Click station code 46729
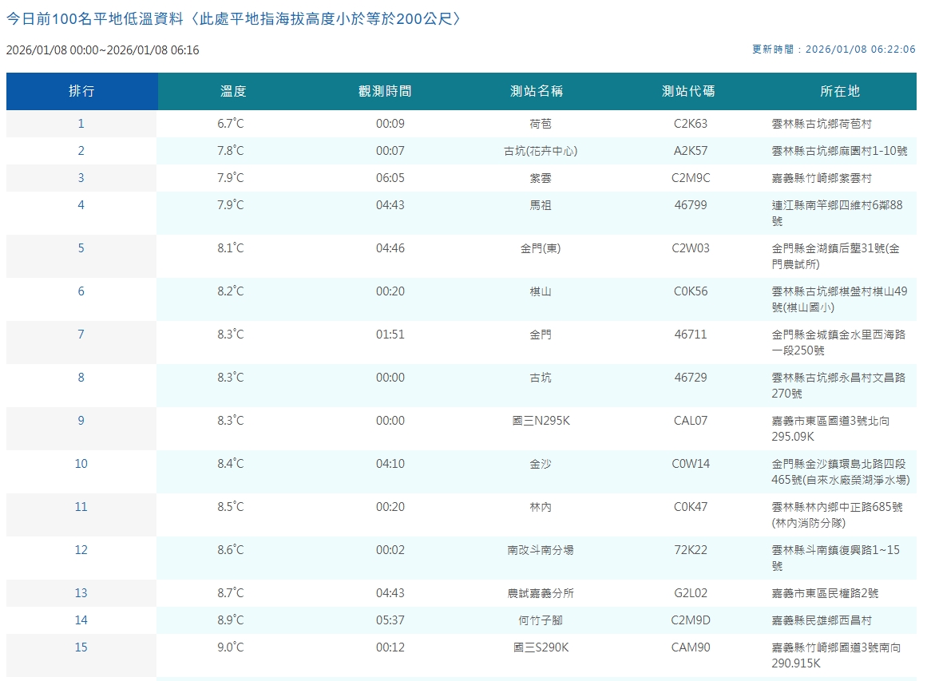This screenshot has width=927, height=681. [691, 378]
